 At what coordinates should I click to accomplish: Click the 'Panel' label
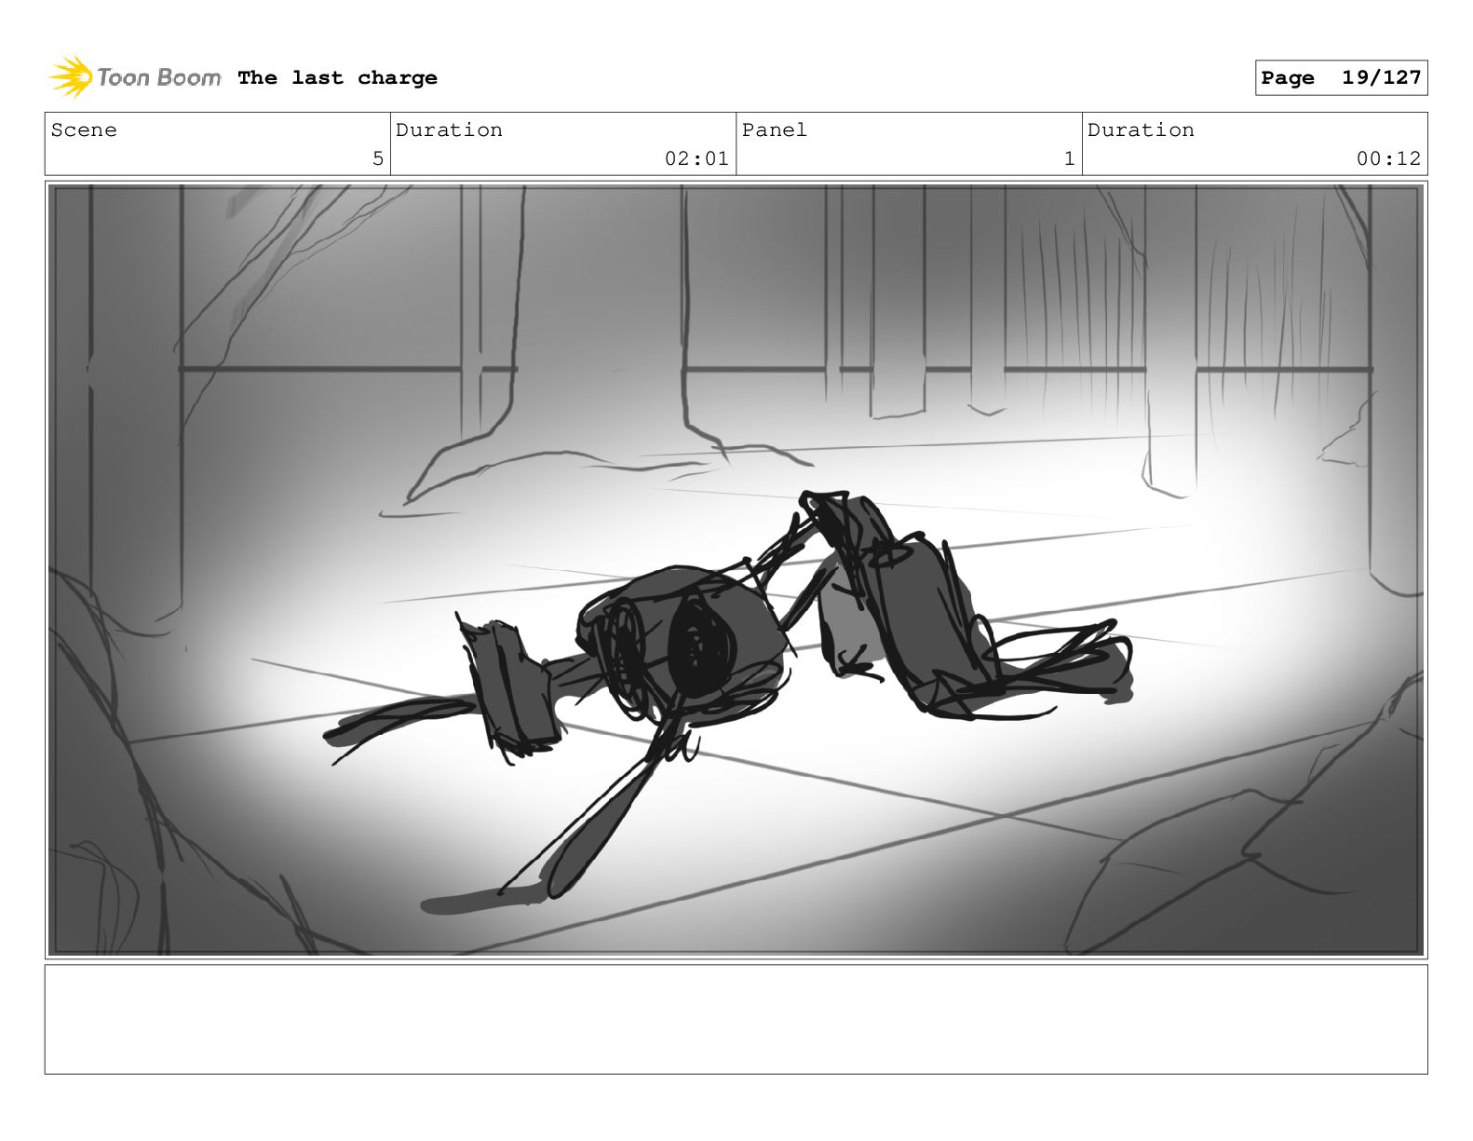(x=774, y=129)
